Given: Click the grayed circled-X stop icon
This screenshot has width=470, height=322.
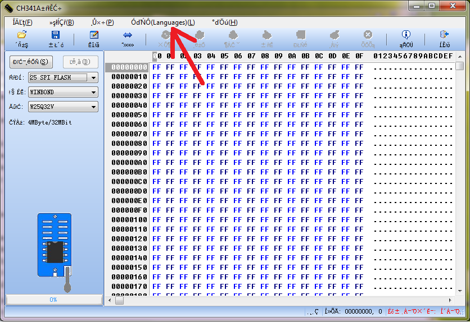Looking at the screenshot, I should click(368, 35).
